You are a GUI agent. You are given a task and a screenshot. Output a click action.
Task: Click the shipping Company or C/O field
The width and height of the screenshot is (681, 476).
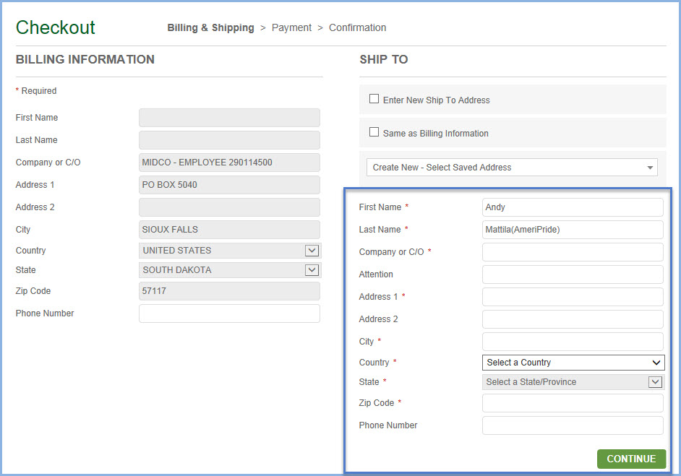[573, 252]
